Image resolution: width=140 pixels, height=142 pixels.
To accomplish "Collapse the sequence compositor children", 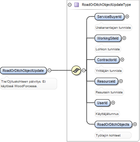I will point(84,70).
